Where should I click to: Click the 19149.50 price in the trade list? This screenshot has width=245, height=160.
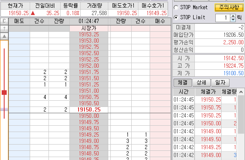[x=211, y=139]
